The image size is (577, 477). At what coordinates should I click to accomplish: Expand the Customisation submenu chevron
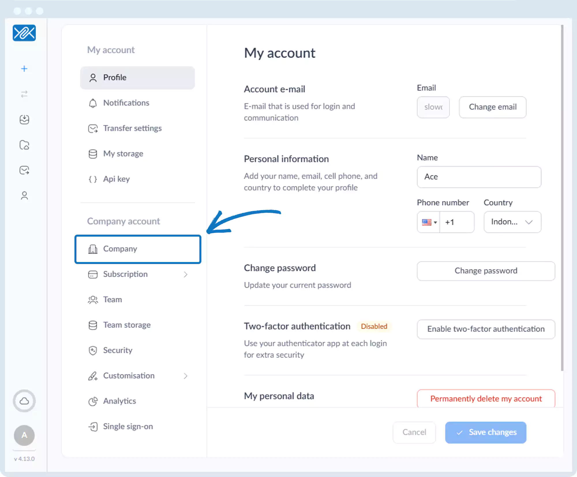[186, 376]
